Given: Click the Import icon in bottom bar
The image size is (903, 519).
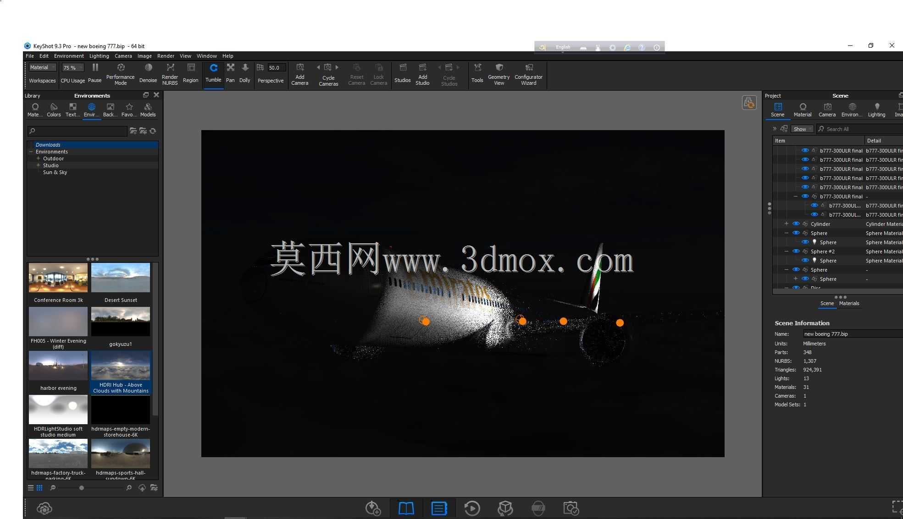Looking at the screenshot, I should [373, 508].
